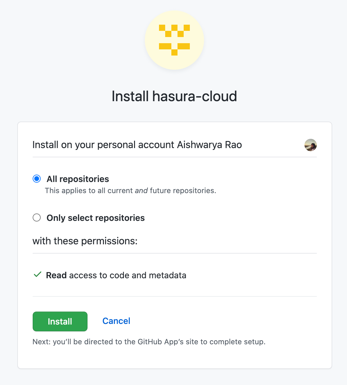
Task: Click Install on your personal account text
Action: click(x=137, y=144)
